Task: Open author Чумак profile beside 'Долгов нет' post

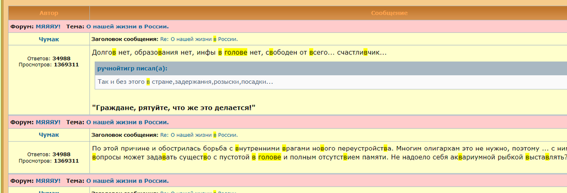Action: (49, 39)
